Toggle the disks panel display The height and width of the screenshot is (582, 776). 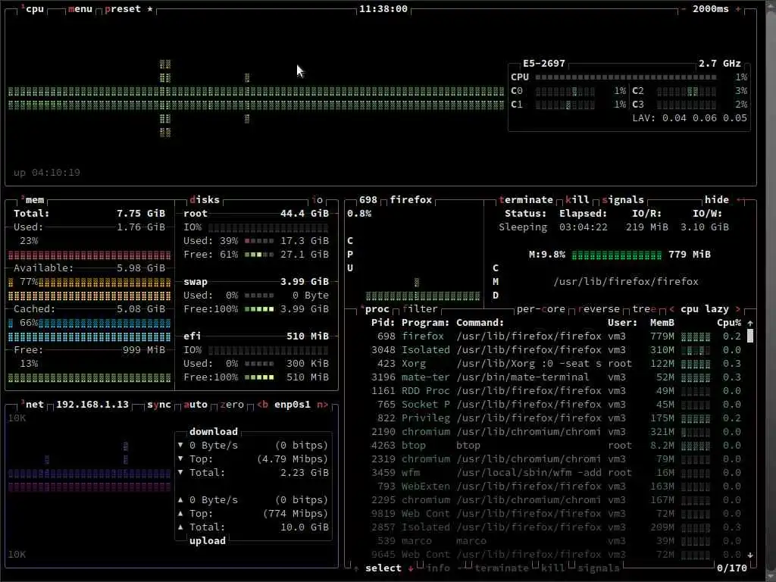tap(205, 200)
